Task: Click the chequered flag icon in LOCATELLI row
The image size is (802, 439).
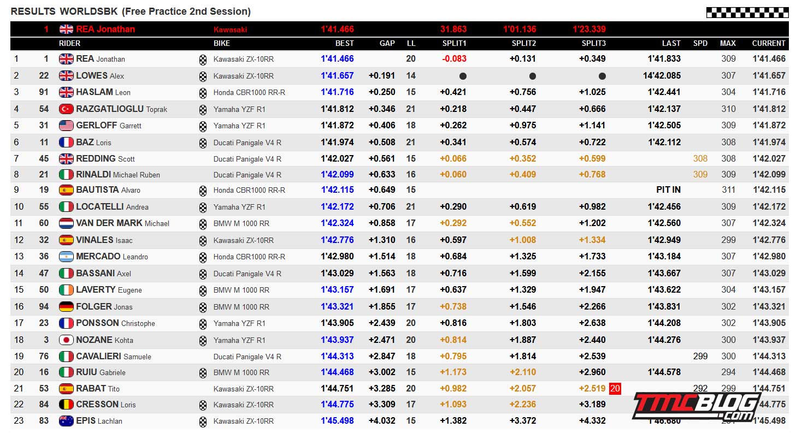Action: (203, 207)
